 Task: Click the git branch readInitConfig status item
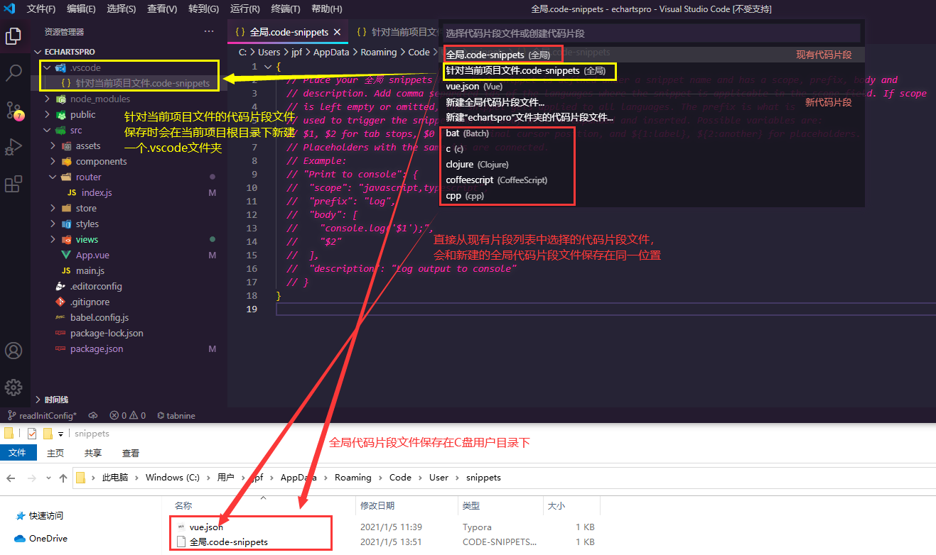42,416
